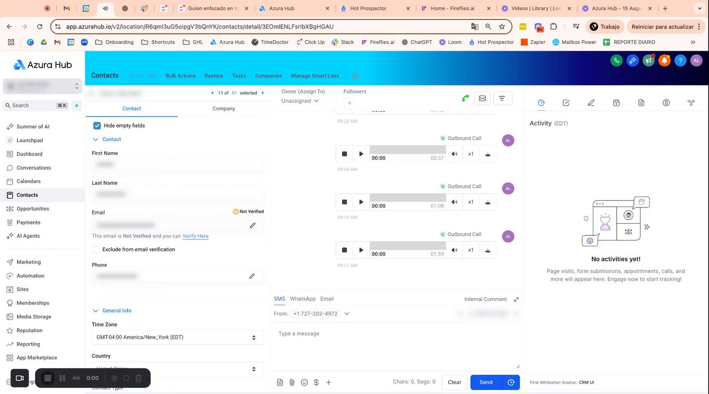Image resolution: width=709 pixels, height=394 pixels.
Task: Open the Associations tab icon
Action: pyautogui.click(x=691, y=103)
